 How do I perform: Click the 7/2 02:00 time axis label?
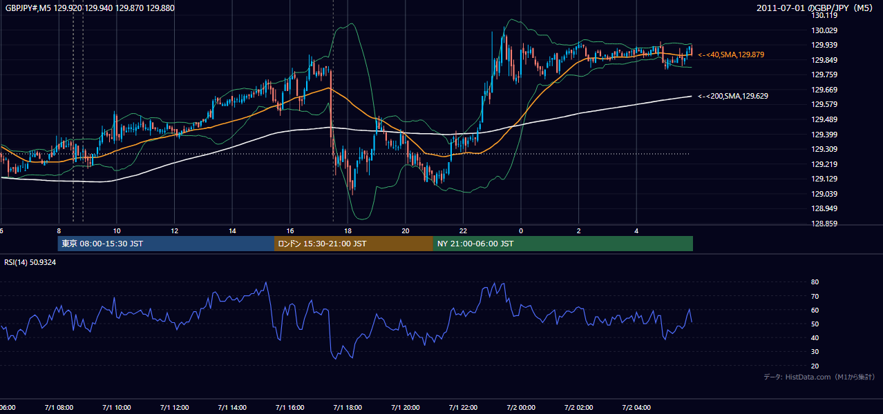tap(578, 408)
